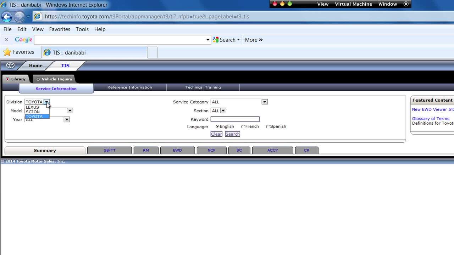Image resolution: width=454 pixels, height=255 pixels.
Task: Click the browser Back arrow button
Action: click(x=7, y=17)
